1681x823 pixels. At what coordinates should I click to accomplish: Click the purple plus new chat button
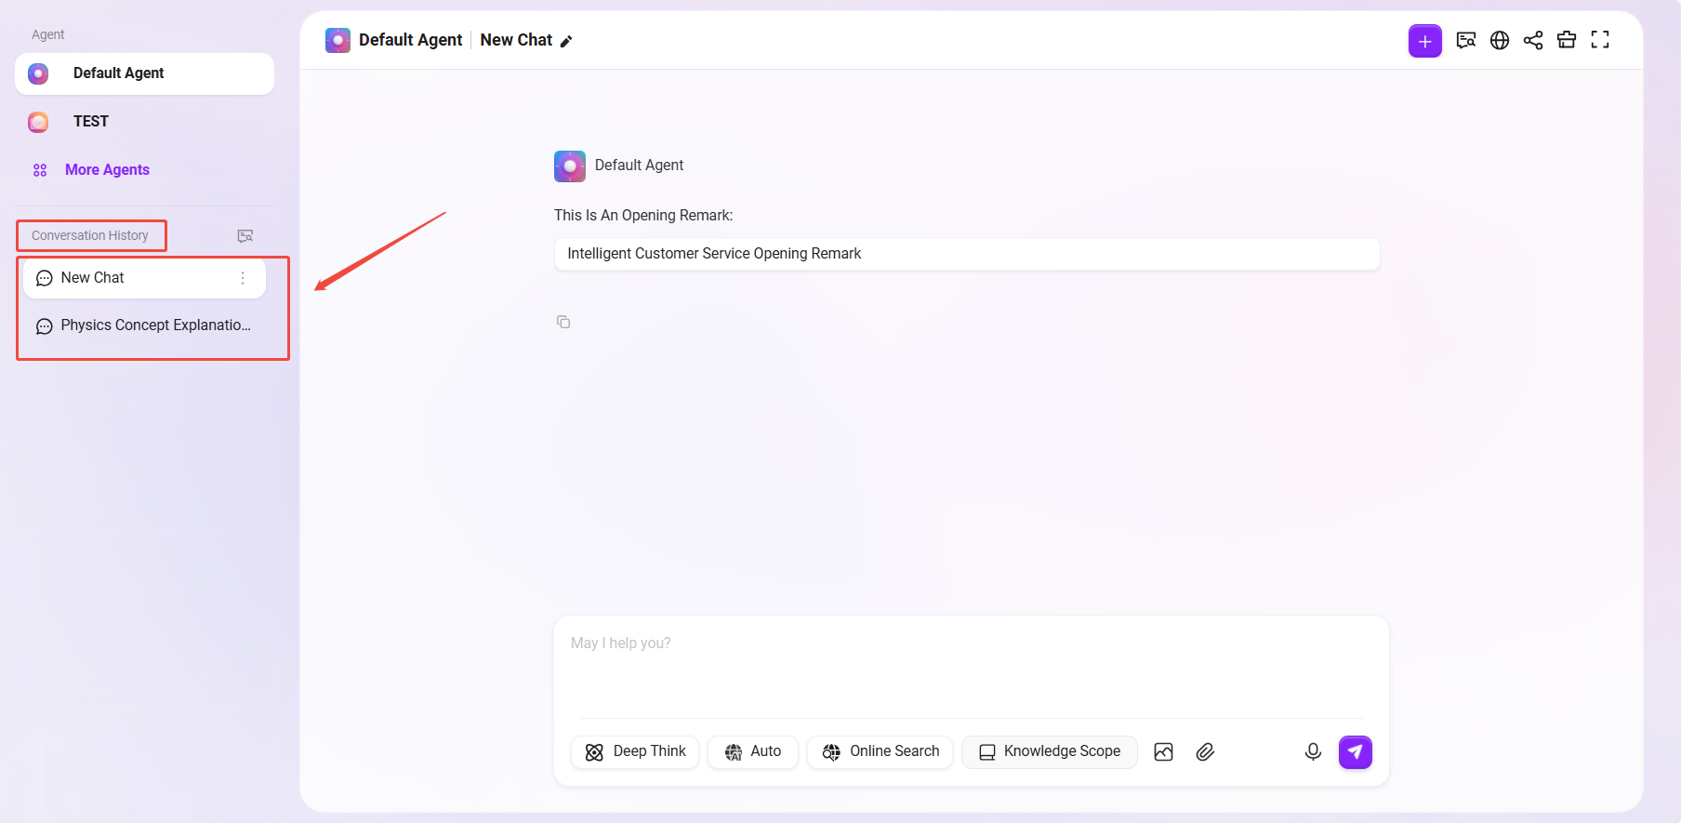(x=1424, y=41)
